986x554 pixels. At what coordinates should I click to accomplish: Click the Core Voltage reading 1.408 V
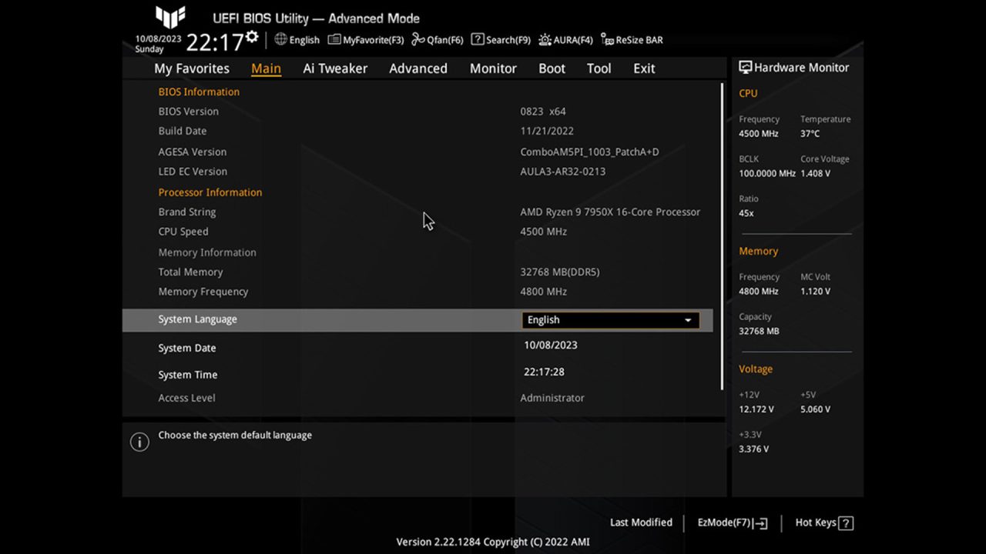pos(815,174)
